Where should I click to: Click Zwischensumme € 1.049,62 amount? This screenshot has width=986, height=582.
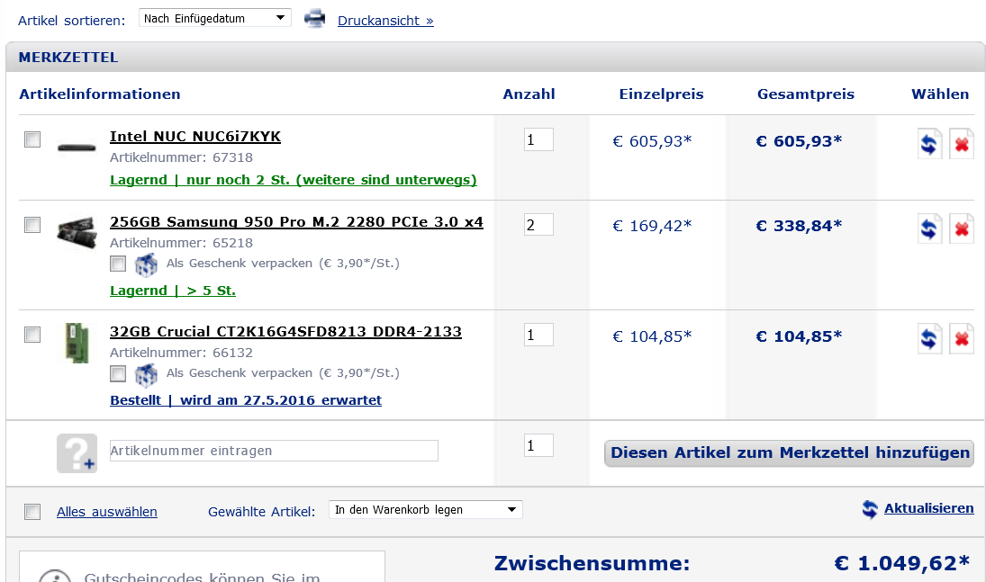[901, 563]
